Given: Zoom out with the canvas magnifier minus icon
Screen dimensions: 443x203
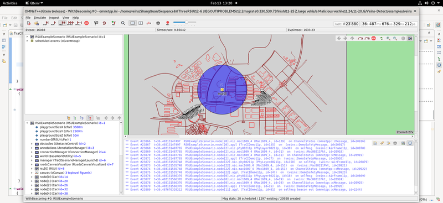Looking at the screenshot, I should click(395, 38).
